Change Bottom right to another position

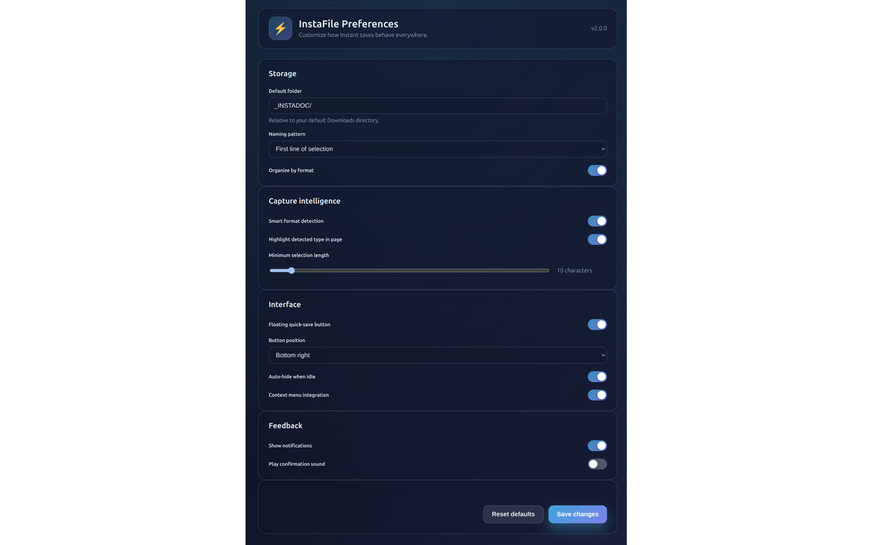click(437, 355)
